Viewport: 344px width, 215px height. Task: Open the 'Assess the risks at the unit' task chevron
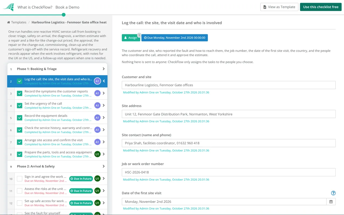click(x=104, y=191)
